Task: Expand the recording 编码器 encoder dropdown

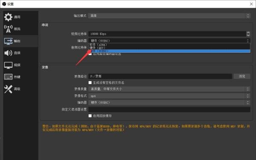Action: coord(169,102)
